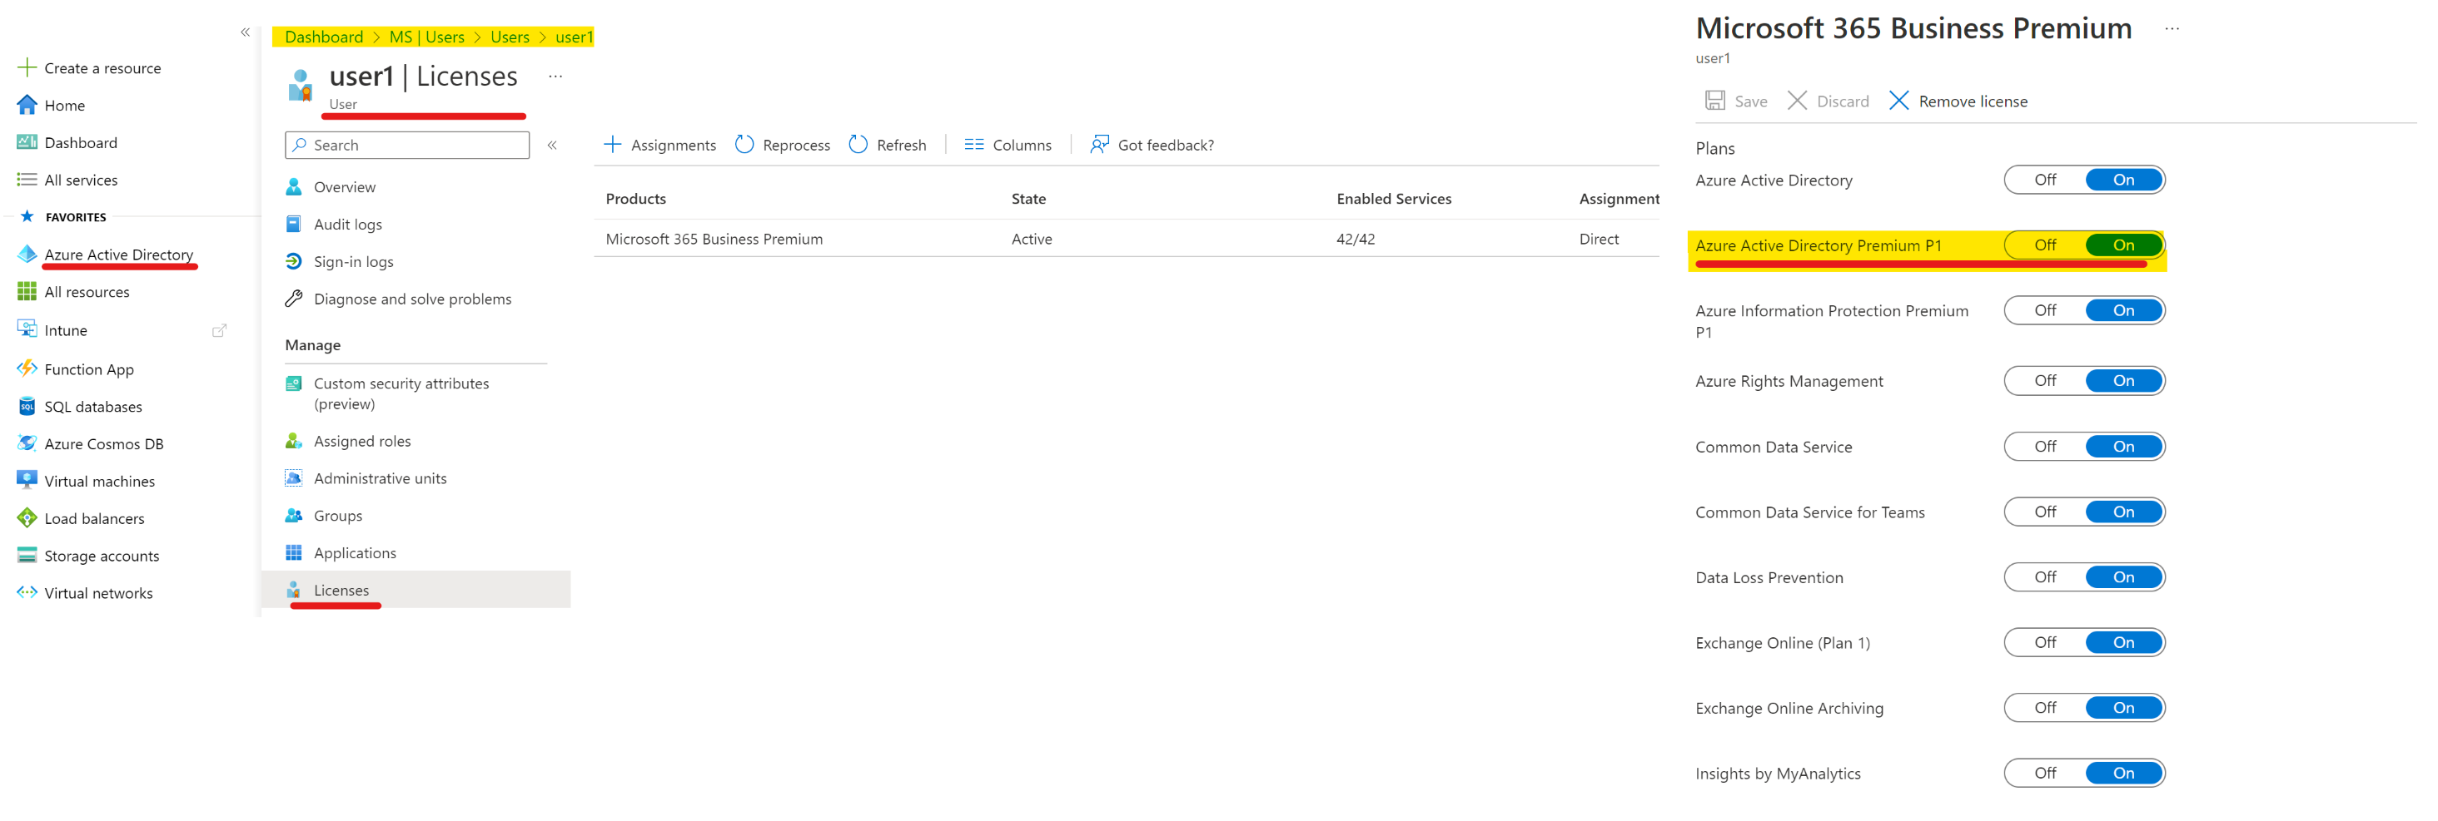Open the user1 Licenses more options ellipsis
This screenshot has width=2438, height=821.
(x=555, y=76)
